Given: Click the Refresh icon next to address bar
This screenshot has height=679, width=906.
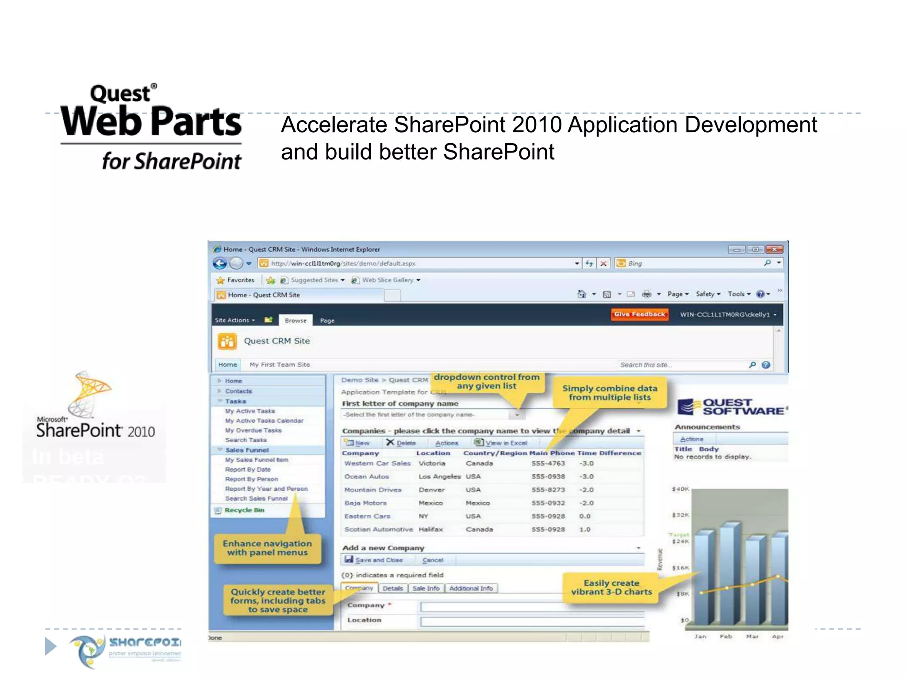Looking at the screenshot, I should pos(589,263).
